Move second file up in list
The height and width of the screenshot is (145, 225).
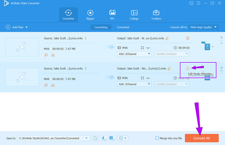pos(221,71)
